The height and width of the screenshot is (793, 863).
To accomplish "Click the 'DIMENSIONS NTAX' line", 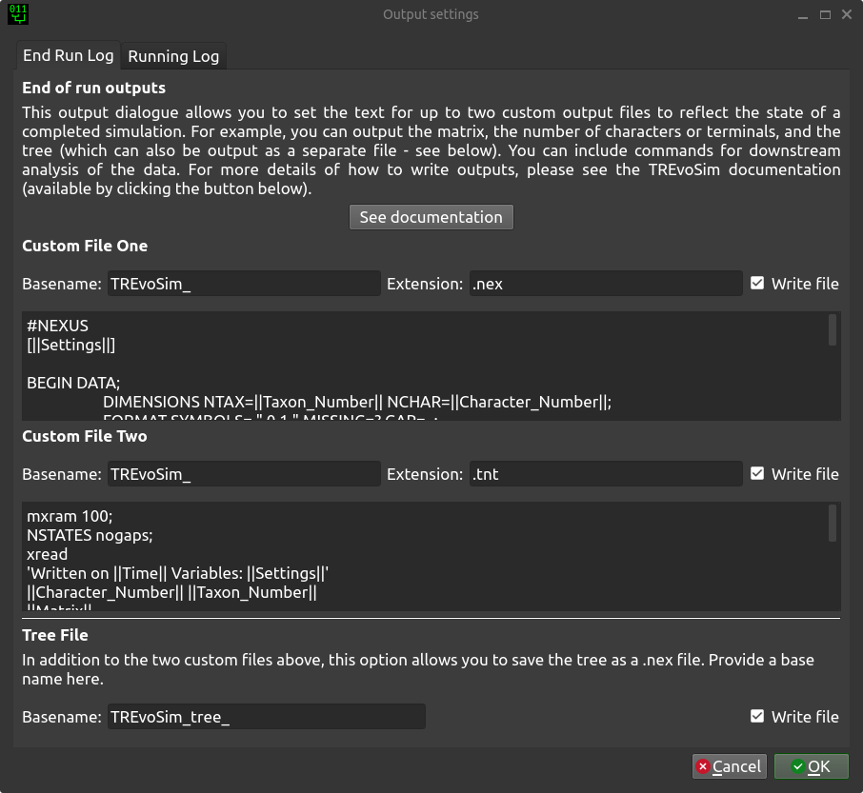I will 357,402.
